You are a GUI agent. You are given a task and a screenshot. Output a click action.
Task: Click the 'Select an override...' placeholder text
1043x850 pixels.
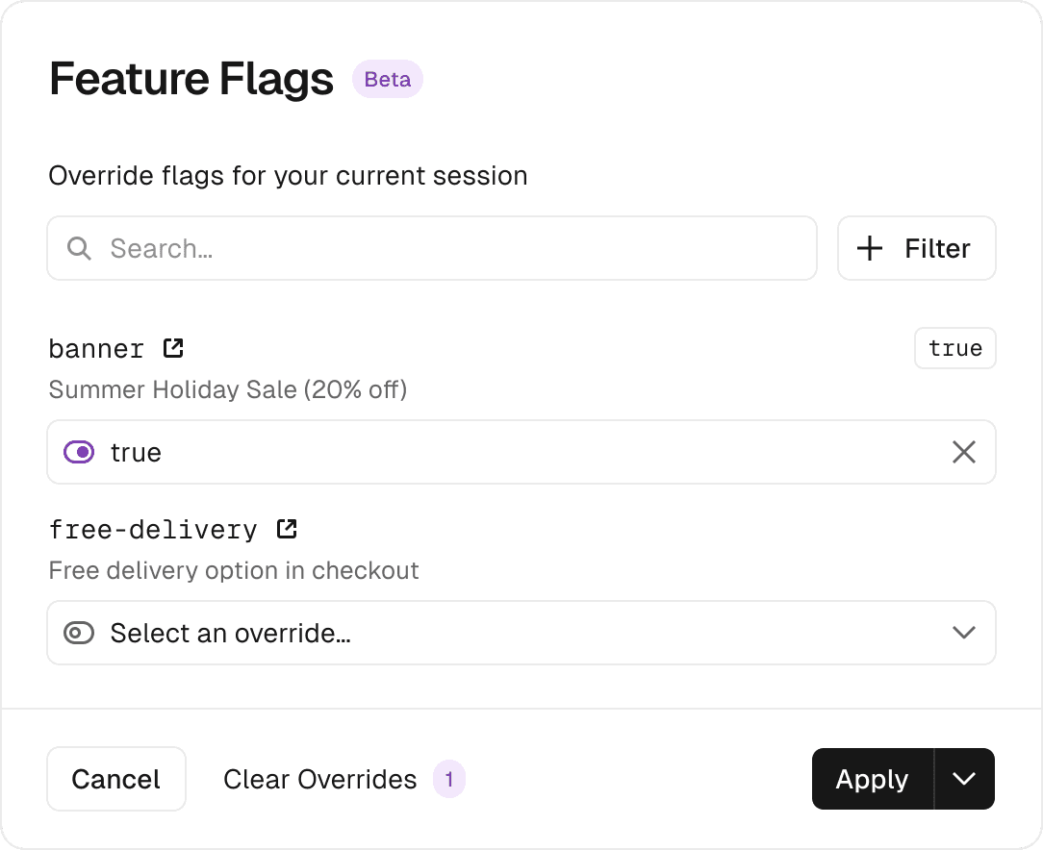click(x=230, y=633)
